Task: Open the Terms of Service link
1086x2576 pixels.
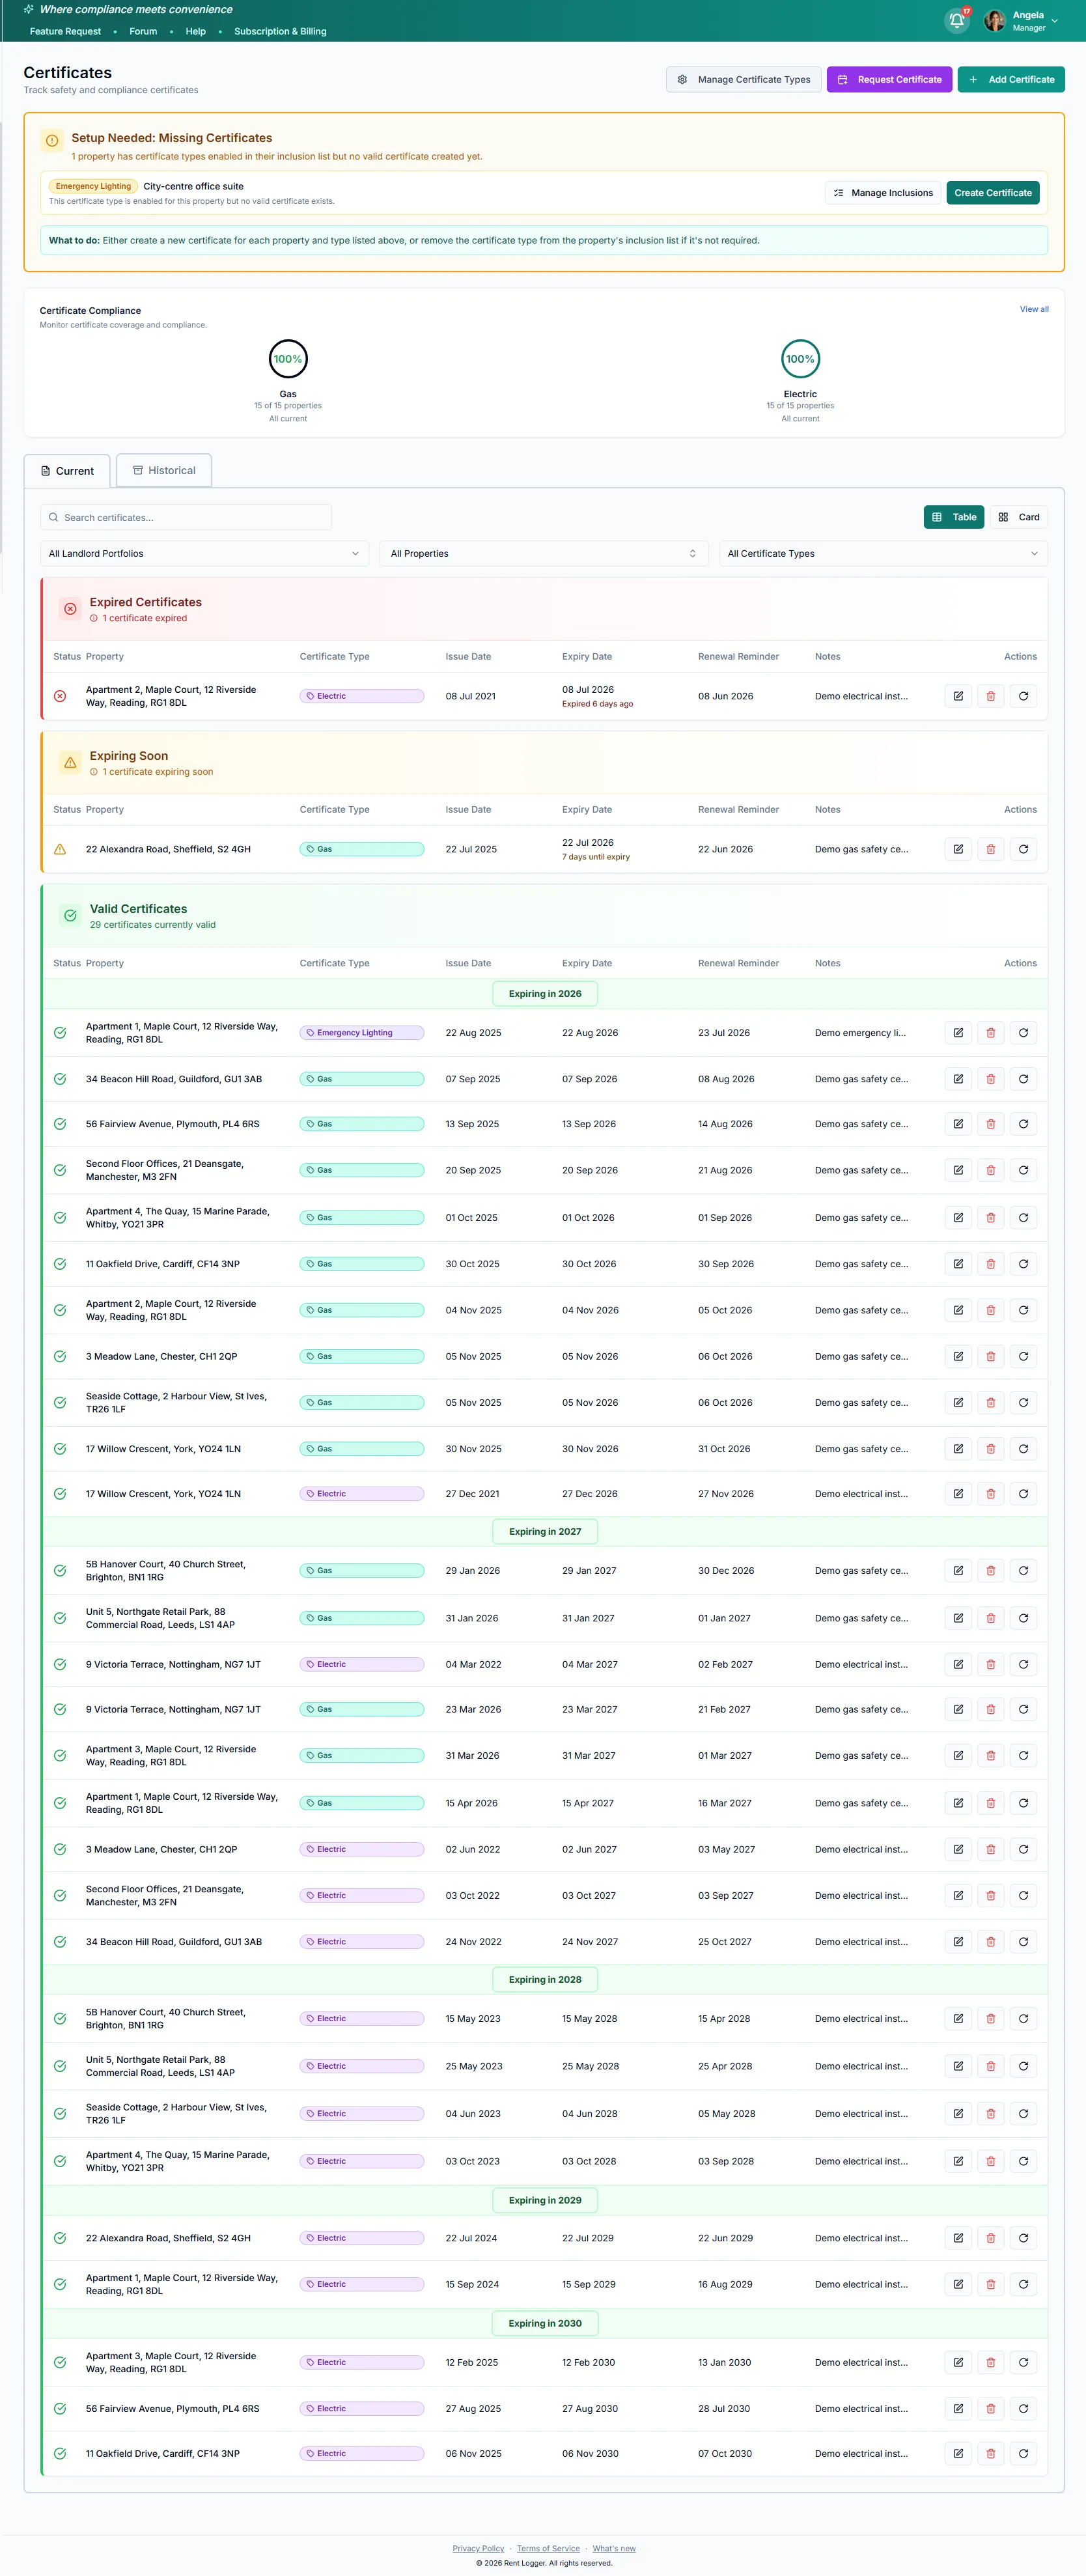Action: [x=548, y=2549]
